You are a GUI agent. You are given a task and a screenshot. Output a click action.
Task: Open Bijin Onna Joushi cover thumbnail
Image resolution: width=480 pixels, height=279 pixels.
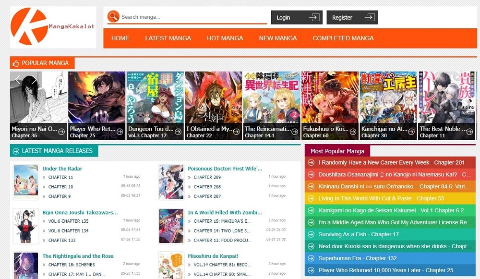click(x=26, y=226)
